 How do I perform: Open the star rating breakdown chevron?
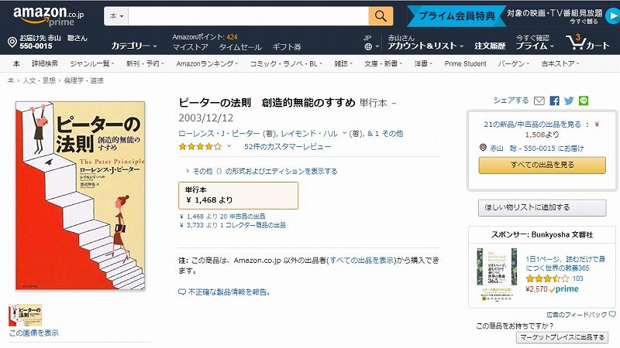pos(229,146)
